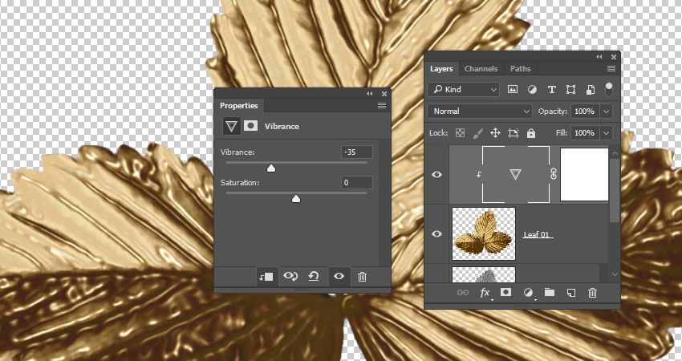This screenshot has height=361, width=682.
Task: Close the Properties panel
Action: click(x=384, y=94)
